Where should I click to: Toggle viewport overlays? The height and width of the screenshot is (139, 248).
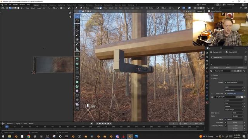[189, 8]
